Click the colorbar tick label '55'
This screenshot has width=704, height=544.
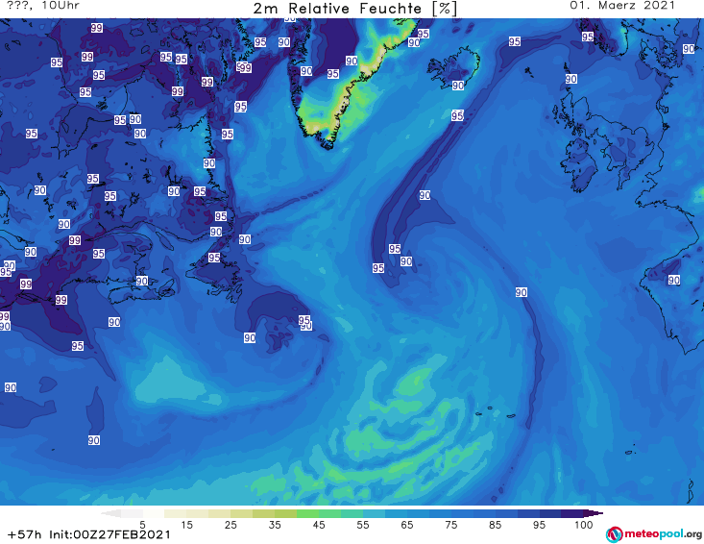363,524
